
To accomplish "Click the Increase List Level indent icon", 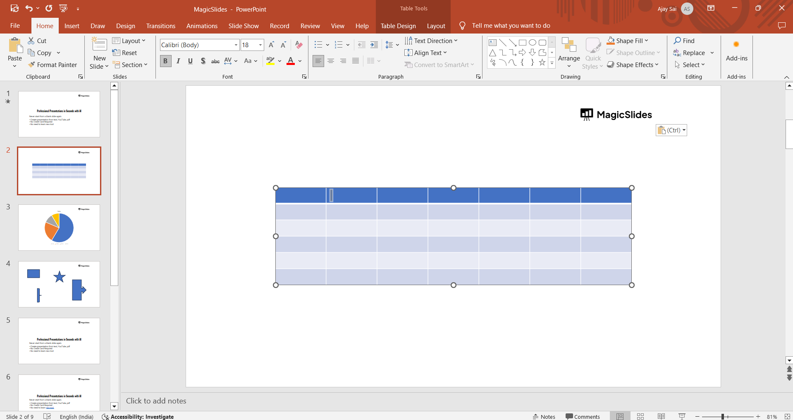I will pyautogui.click(x=374, y=45).
